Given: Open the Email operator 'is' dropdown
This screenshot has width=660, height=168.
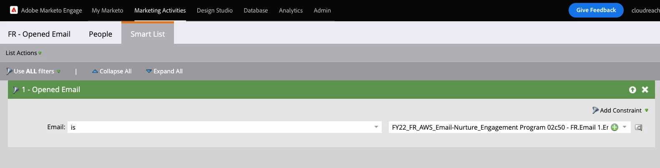Looking at the screenshot, I should [224, 127].
